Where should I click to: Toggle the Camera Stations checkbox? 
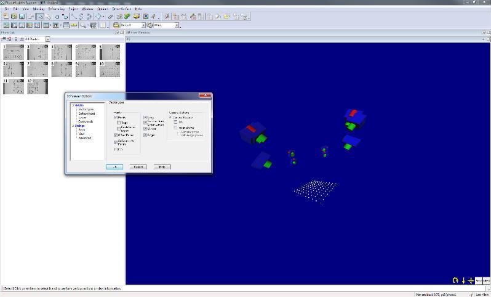click(170, 118)
